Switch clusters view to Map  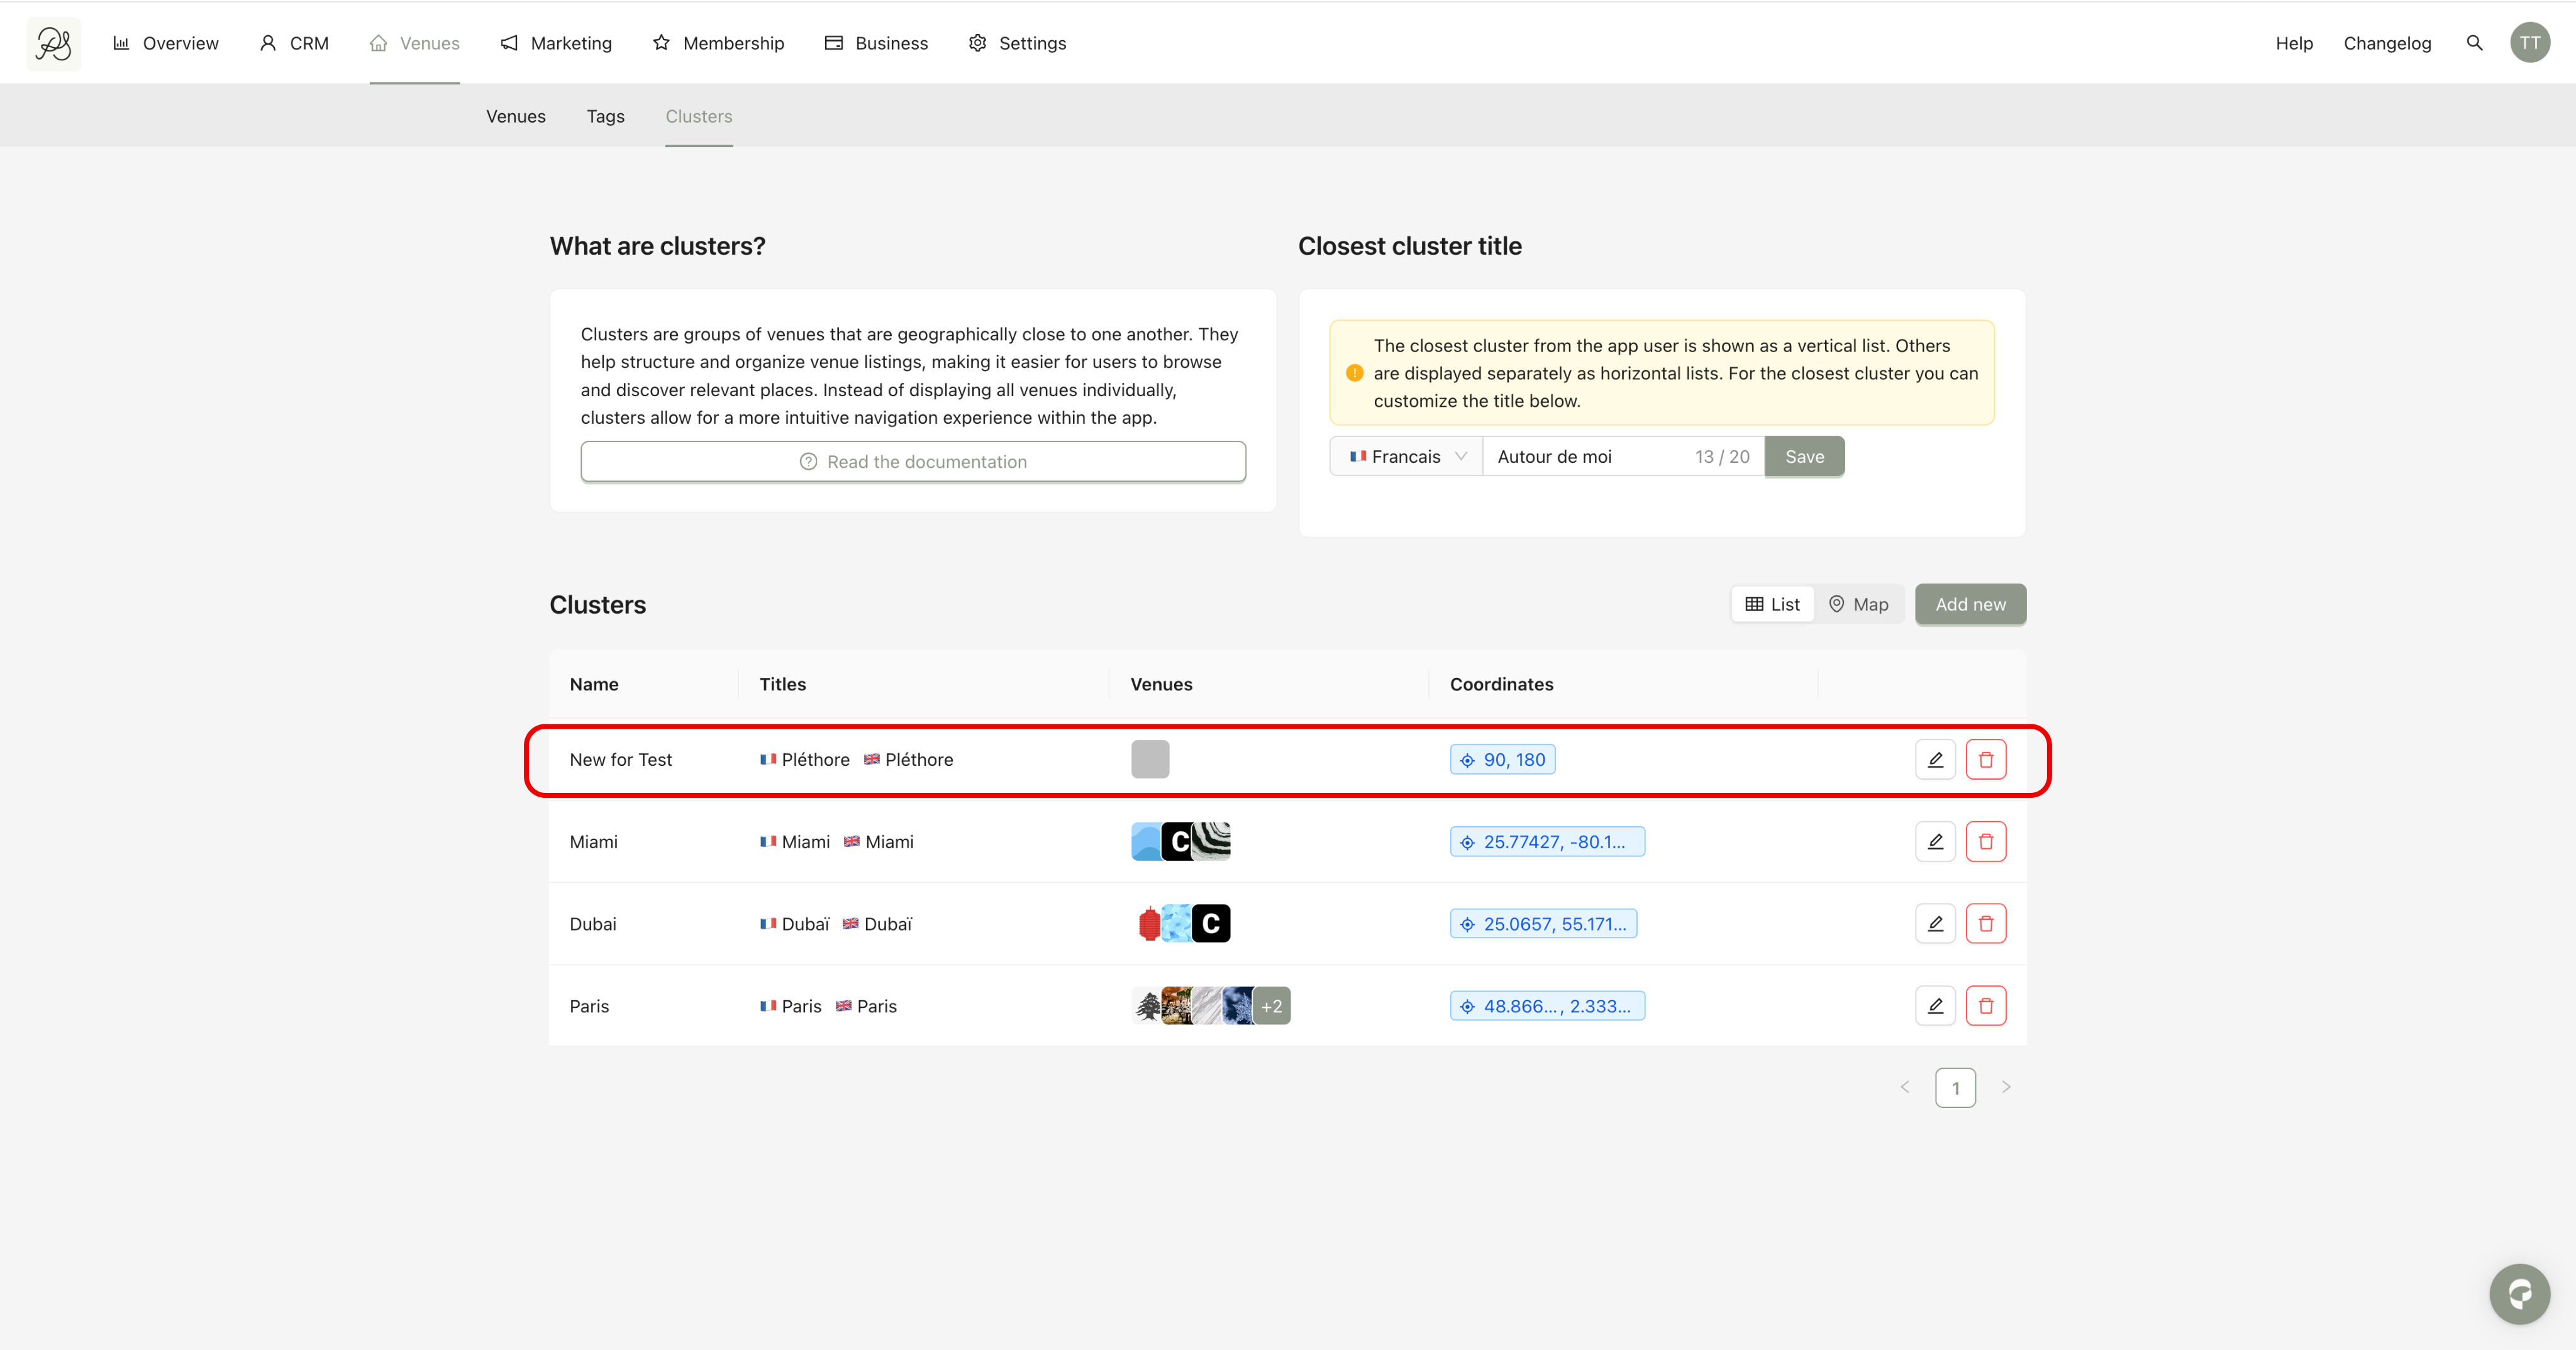(1858, 604)
